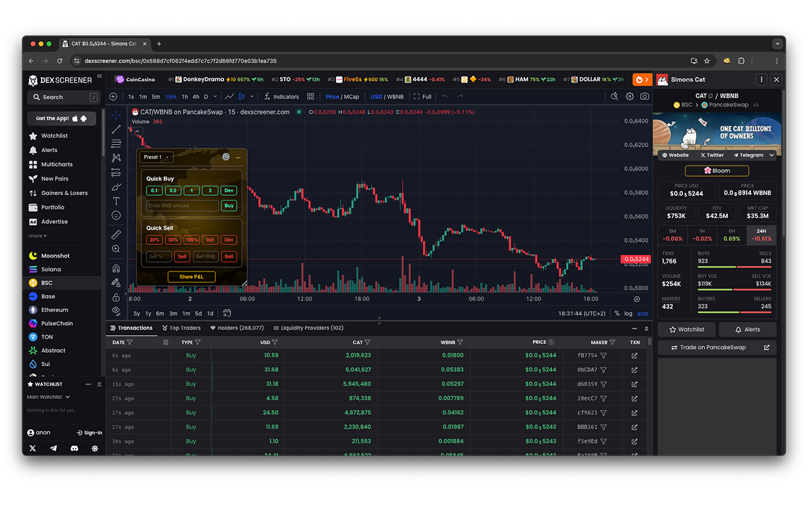Screen dimensions: 808x505
Task: Click the Quick Sell 100% button
Action: [x=192, y=240]
